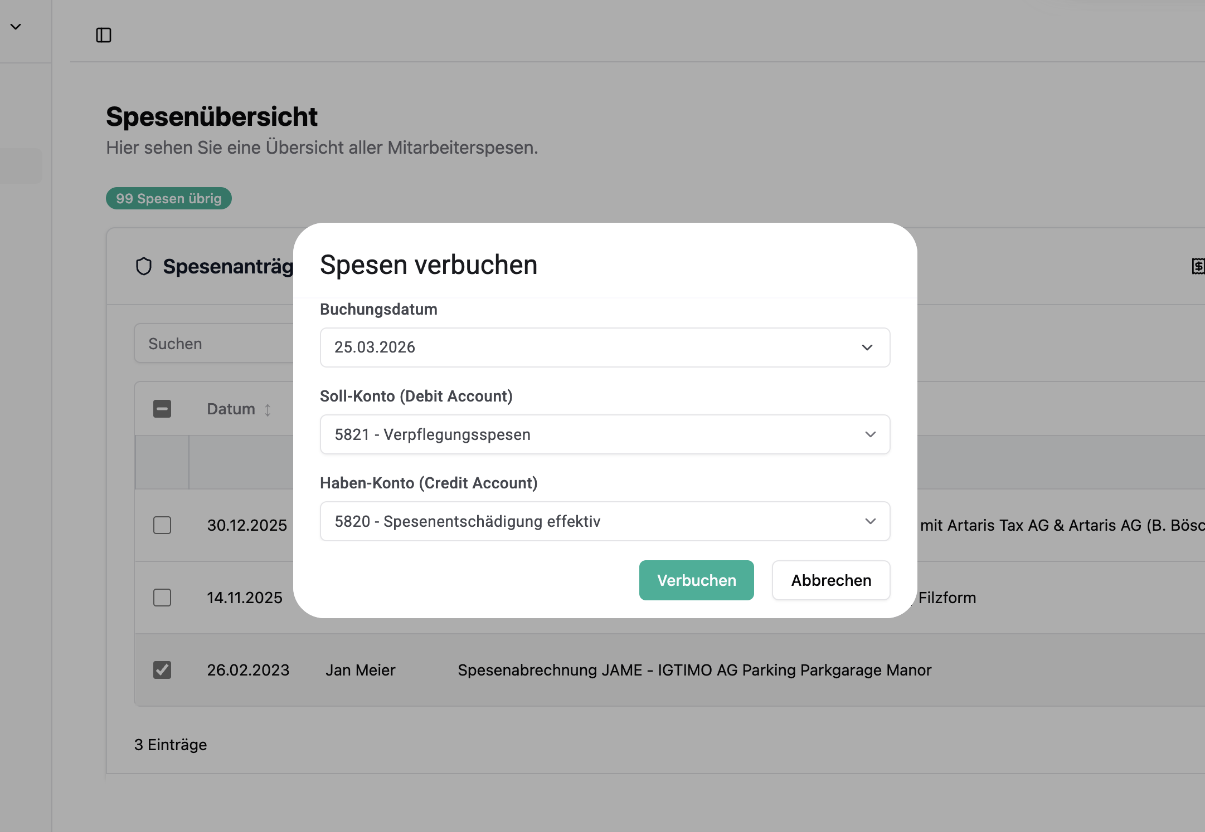Screen dimensions: 1205x832
Task: Click the collapse chevron at top left
Action: point(16,26)
